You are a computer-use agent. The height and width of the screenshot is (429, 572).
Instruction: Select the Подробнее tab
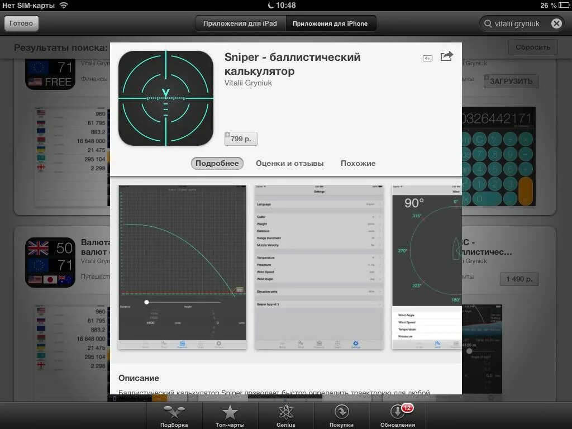click(x=217, y=164)
